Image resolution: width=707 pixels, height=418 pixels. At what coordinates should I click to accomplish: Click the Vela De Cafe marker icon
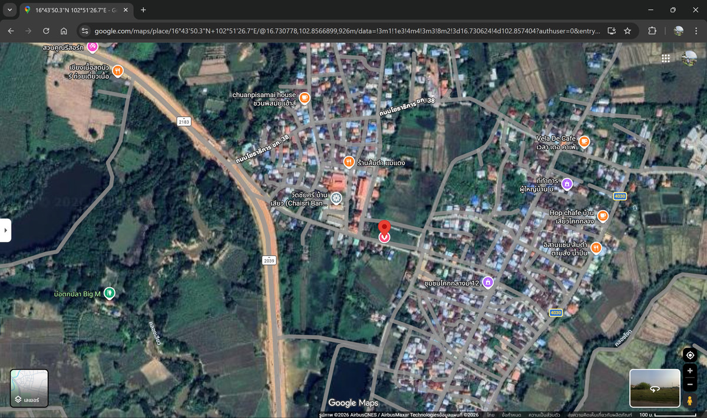[584, 141]
